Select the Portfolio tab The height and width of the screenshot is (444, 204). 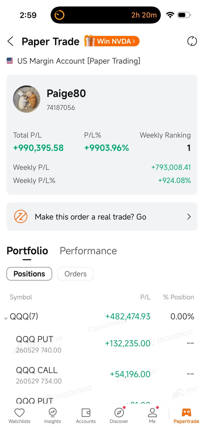coord(27,251)
